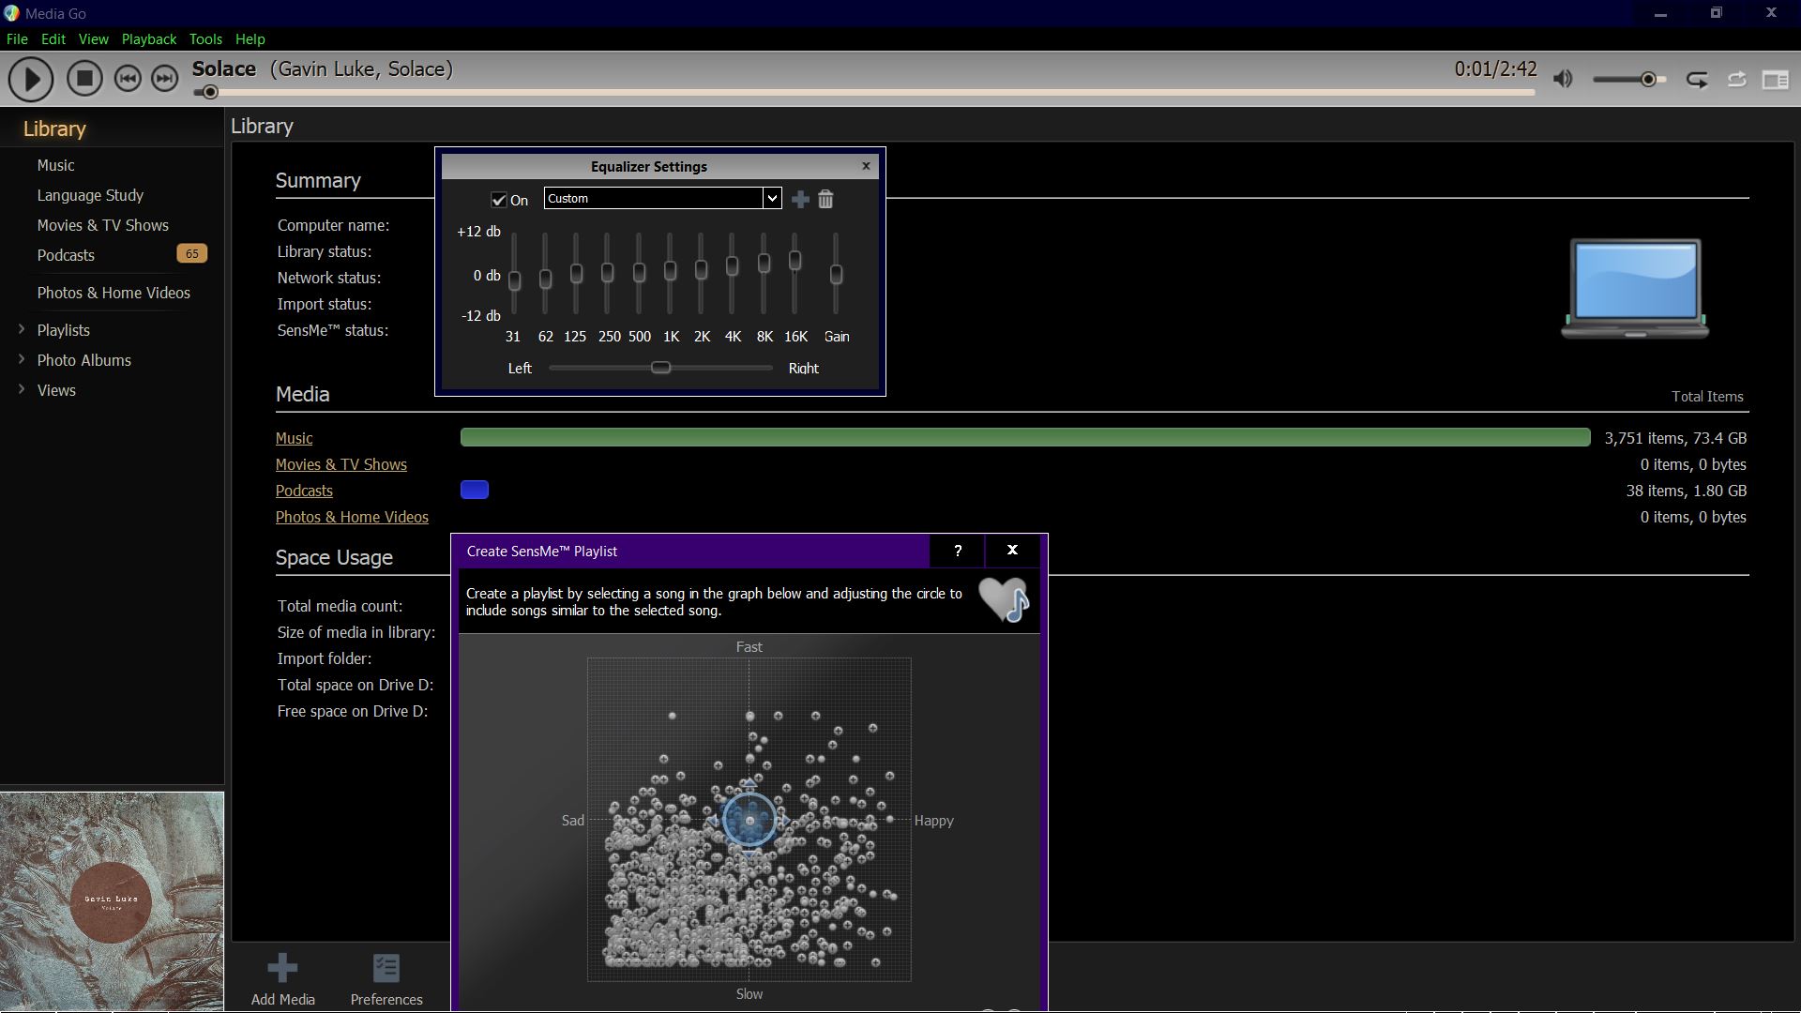
Task: Click the Add Media icon
Action: coord(282,968)
